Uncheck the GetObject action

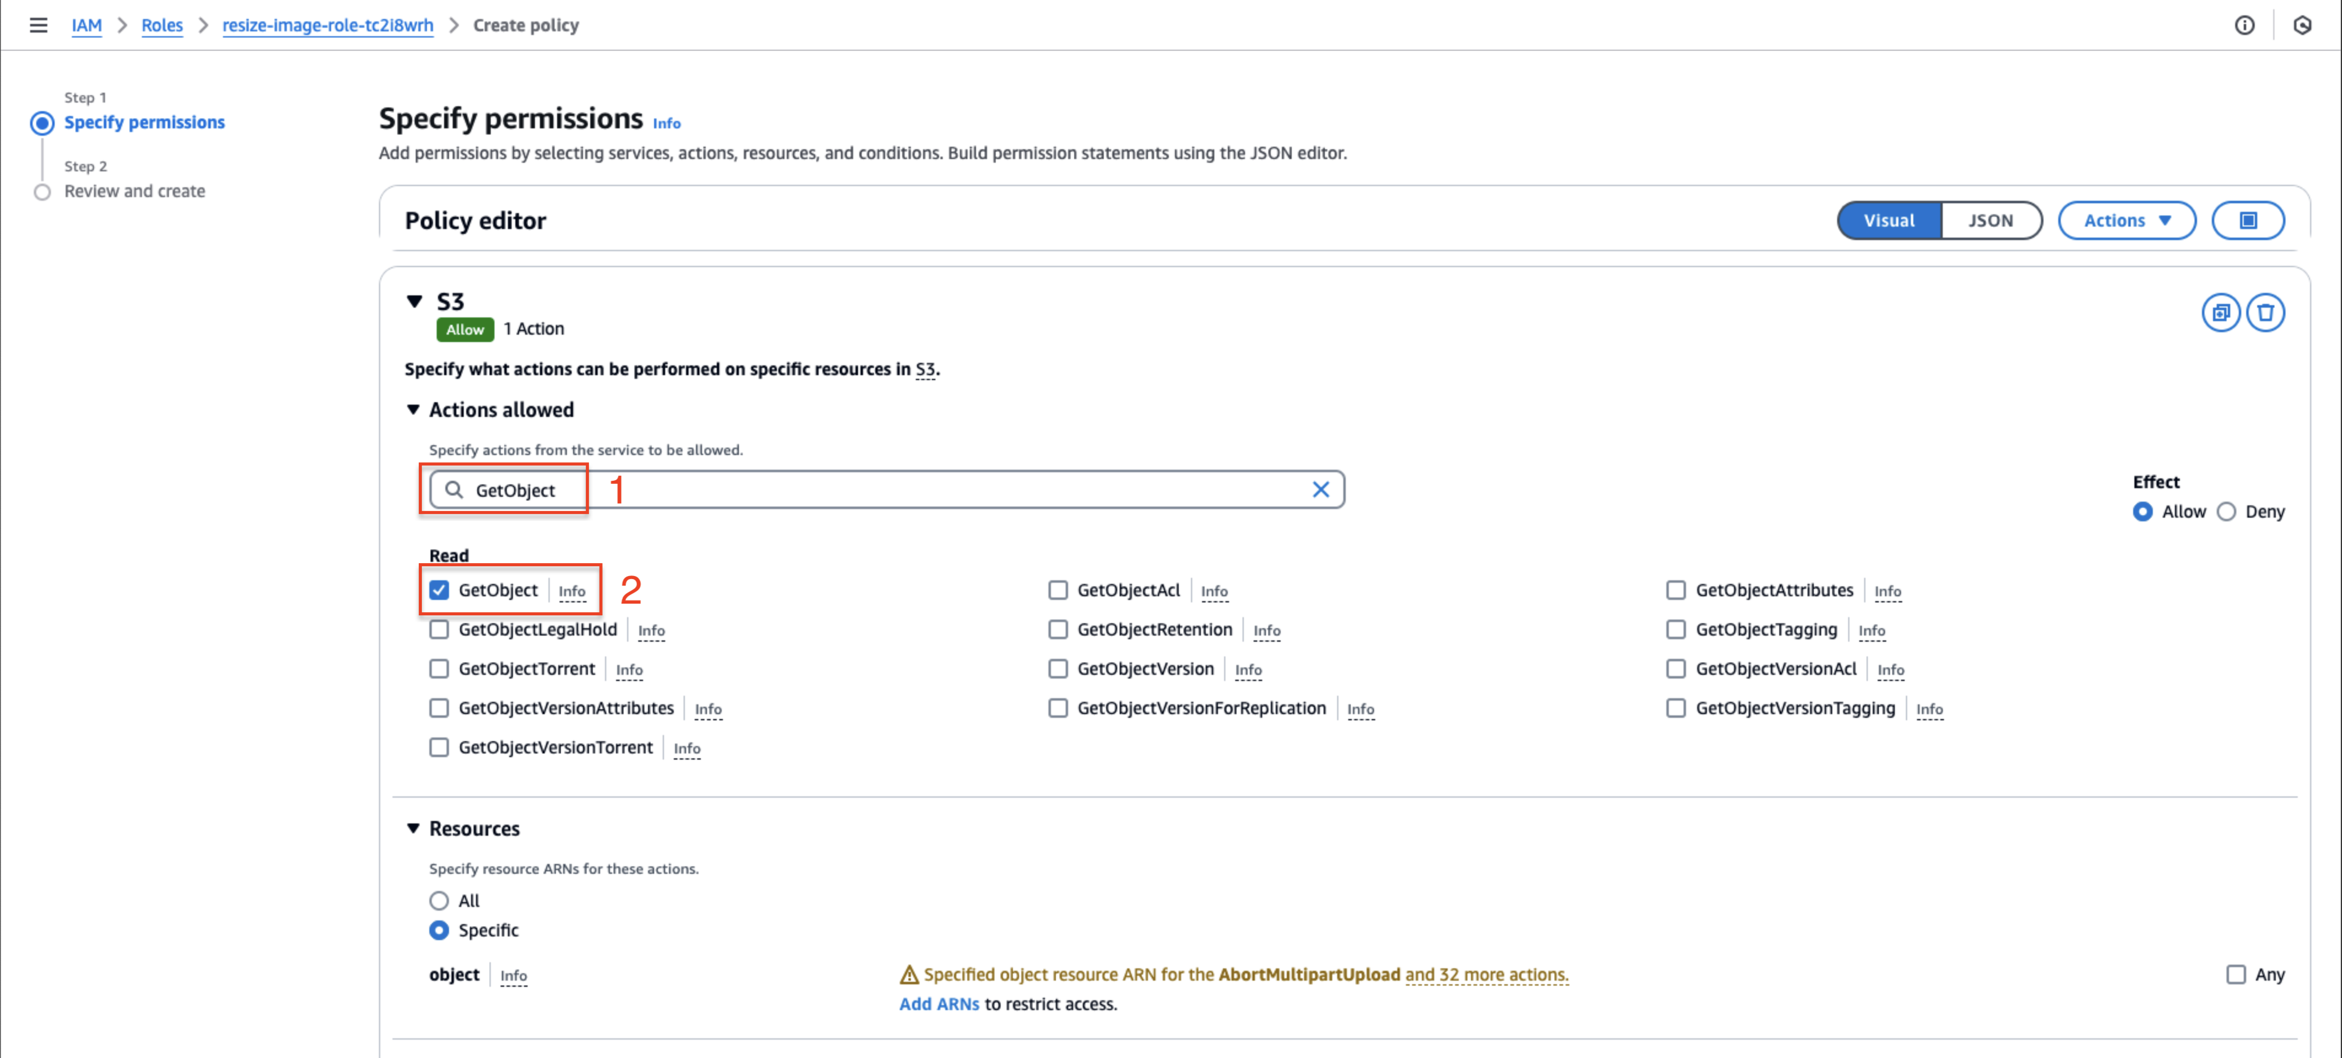tap(439, 590)
